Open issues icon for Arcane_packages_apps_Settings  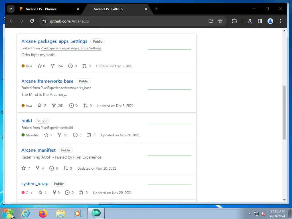tap(70, 66)
